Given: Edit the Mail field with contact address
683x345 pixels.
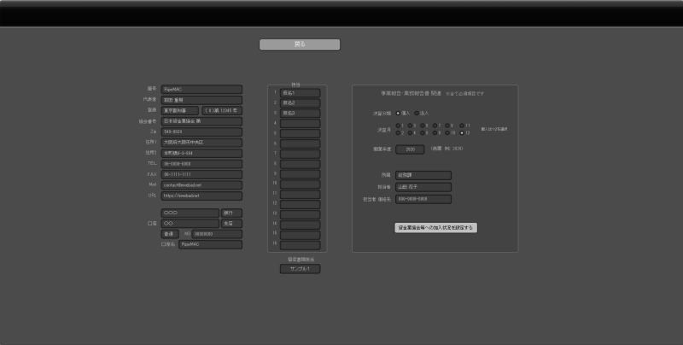Looking at the screenshot, I should pos(201,185).
